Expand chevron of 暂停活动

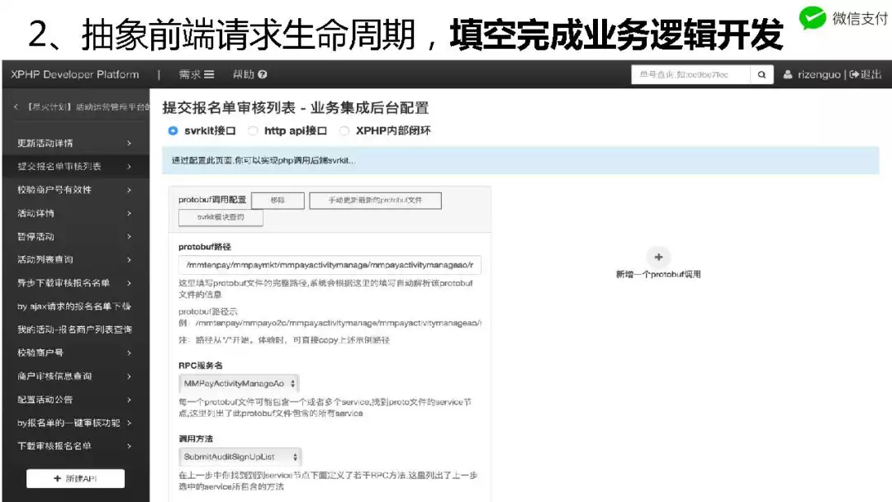[129, 236]
